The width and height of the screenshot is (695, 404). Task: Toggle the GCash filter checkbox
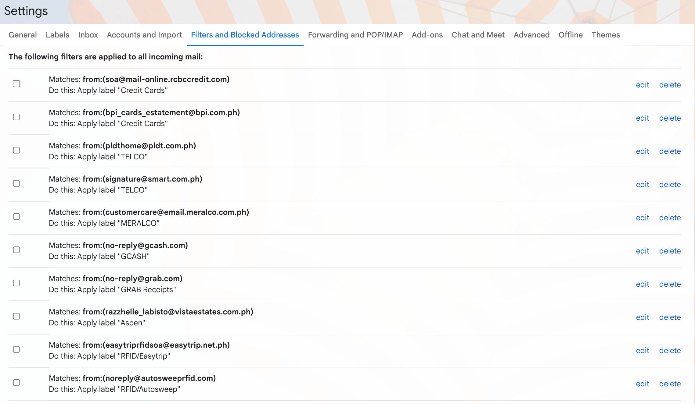tap(16, 250)
